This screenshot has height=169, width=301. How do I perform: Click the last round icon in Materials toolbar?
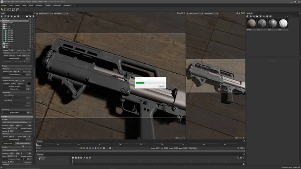click(270, 16)
